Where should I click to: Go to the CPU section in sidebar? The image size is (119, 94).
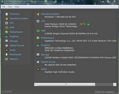(x=12, y=23)
